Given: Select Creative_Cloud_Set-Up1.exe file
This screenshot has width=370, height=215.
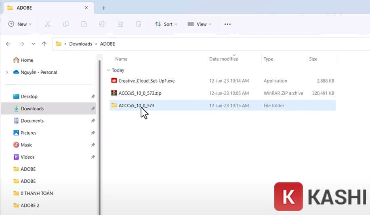Looking at the screenshot, I should (x=146, y=81).
